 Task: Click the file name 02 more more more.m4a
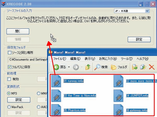pos(142,81)
